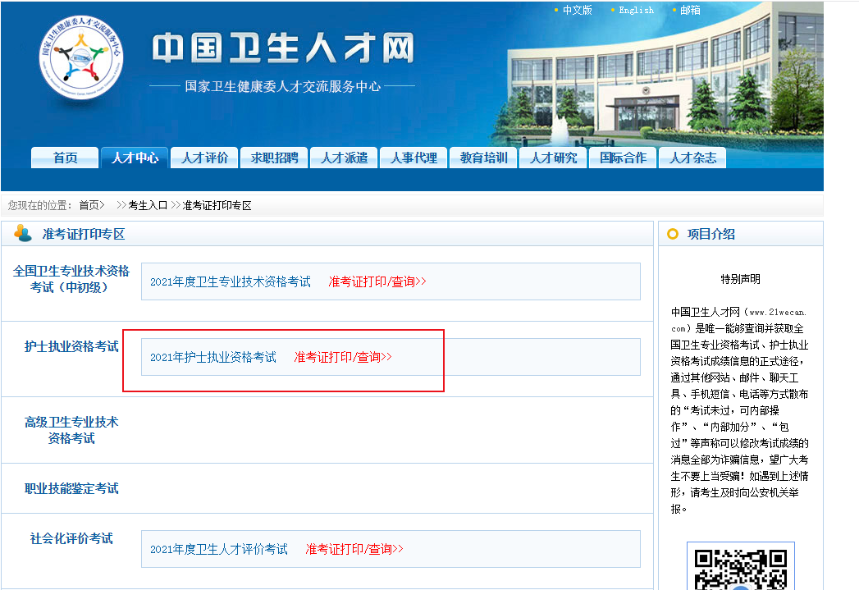Image resolution: width=859 pixels, height=590 pixels.
Task: Click the yellow circle icon beside 项目介绍
Action: pos(673,234)
